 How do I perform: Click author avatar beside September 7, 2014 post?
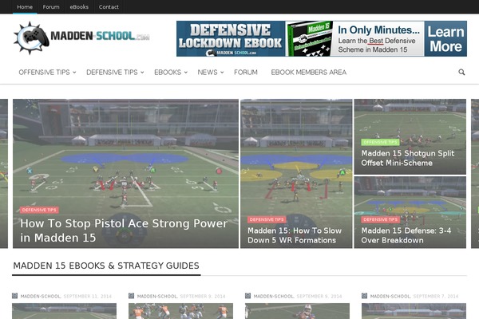365,296
